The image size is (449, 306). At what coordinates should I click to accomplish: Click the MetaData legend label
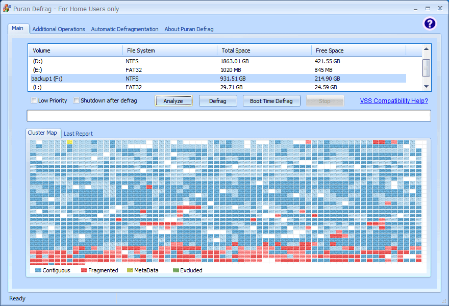[x=146, y=270]
